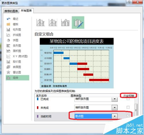Screen dimensions: 144x135
Task: Click the 曲面图 surface chart icon
Action: (x=8, y=67)
